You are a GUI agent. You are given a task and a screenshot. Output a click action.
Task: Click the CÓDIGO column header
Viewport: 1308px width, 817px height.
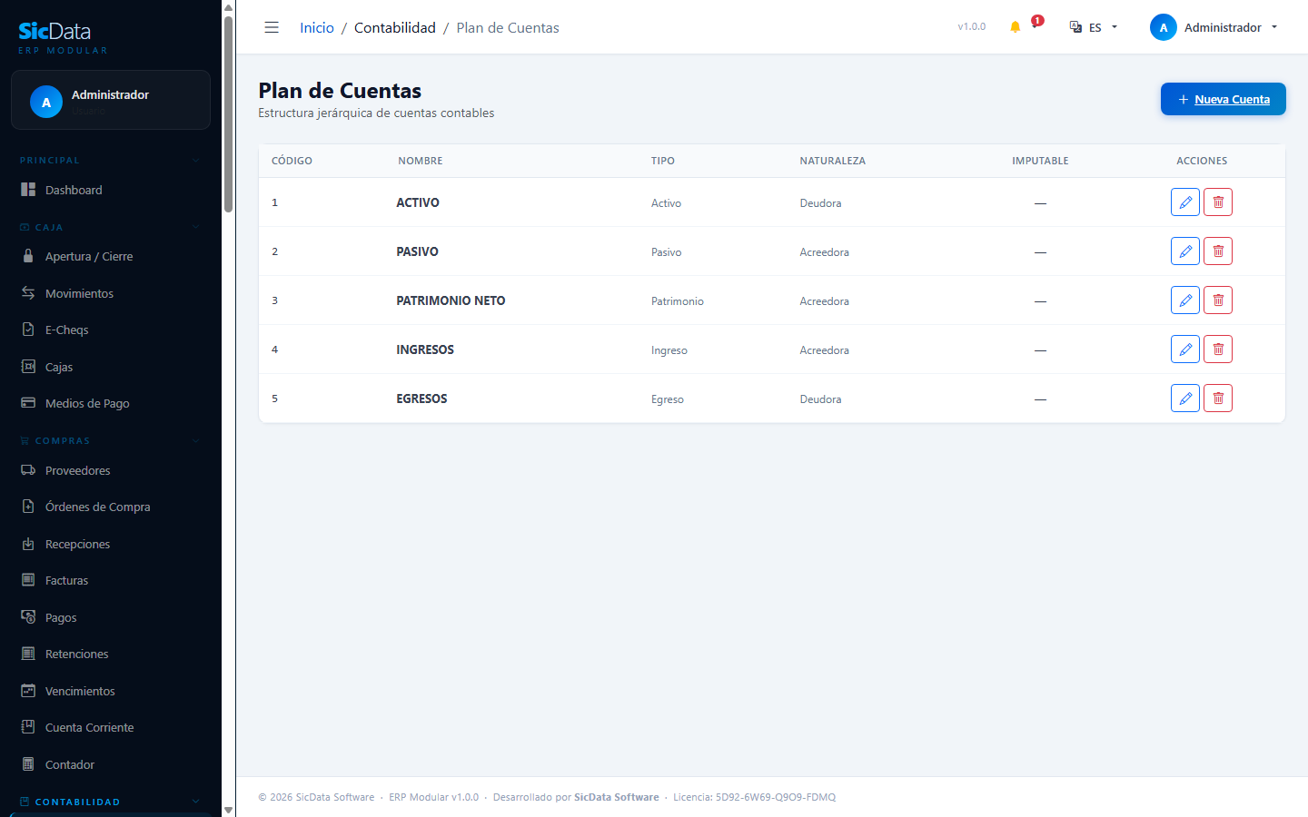tap(292, 161)
